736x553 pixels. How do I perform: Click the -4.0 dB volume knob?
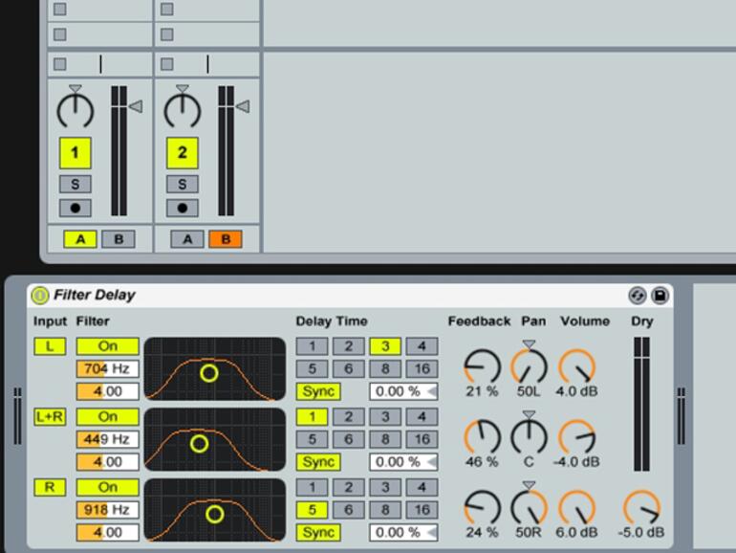(577, 437)
